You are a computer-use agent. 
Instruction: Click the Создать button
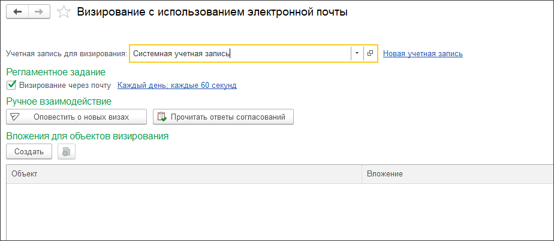point(29,152)
